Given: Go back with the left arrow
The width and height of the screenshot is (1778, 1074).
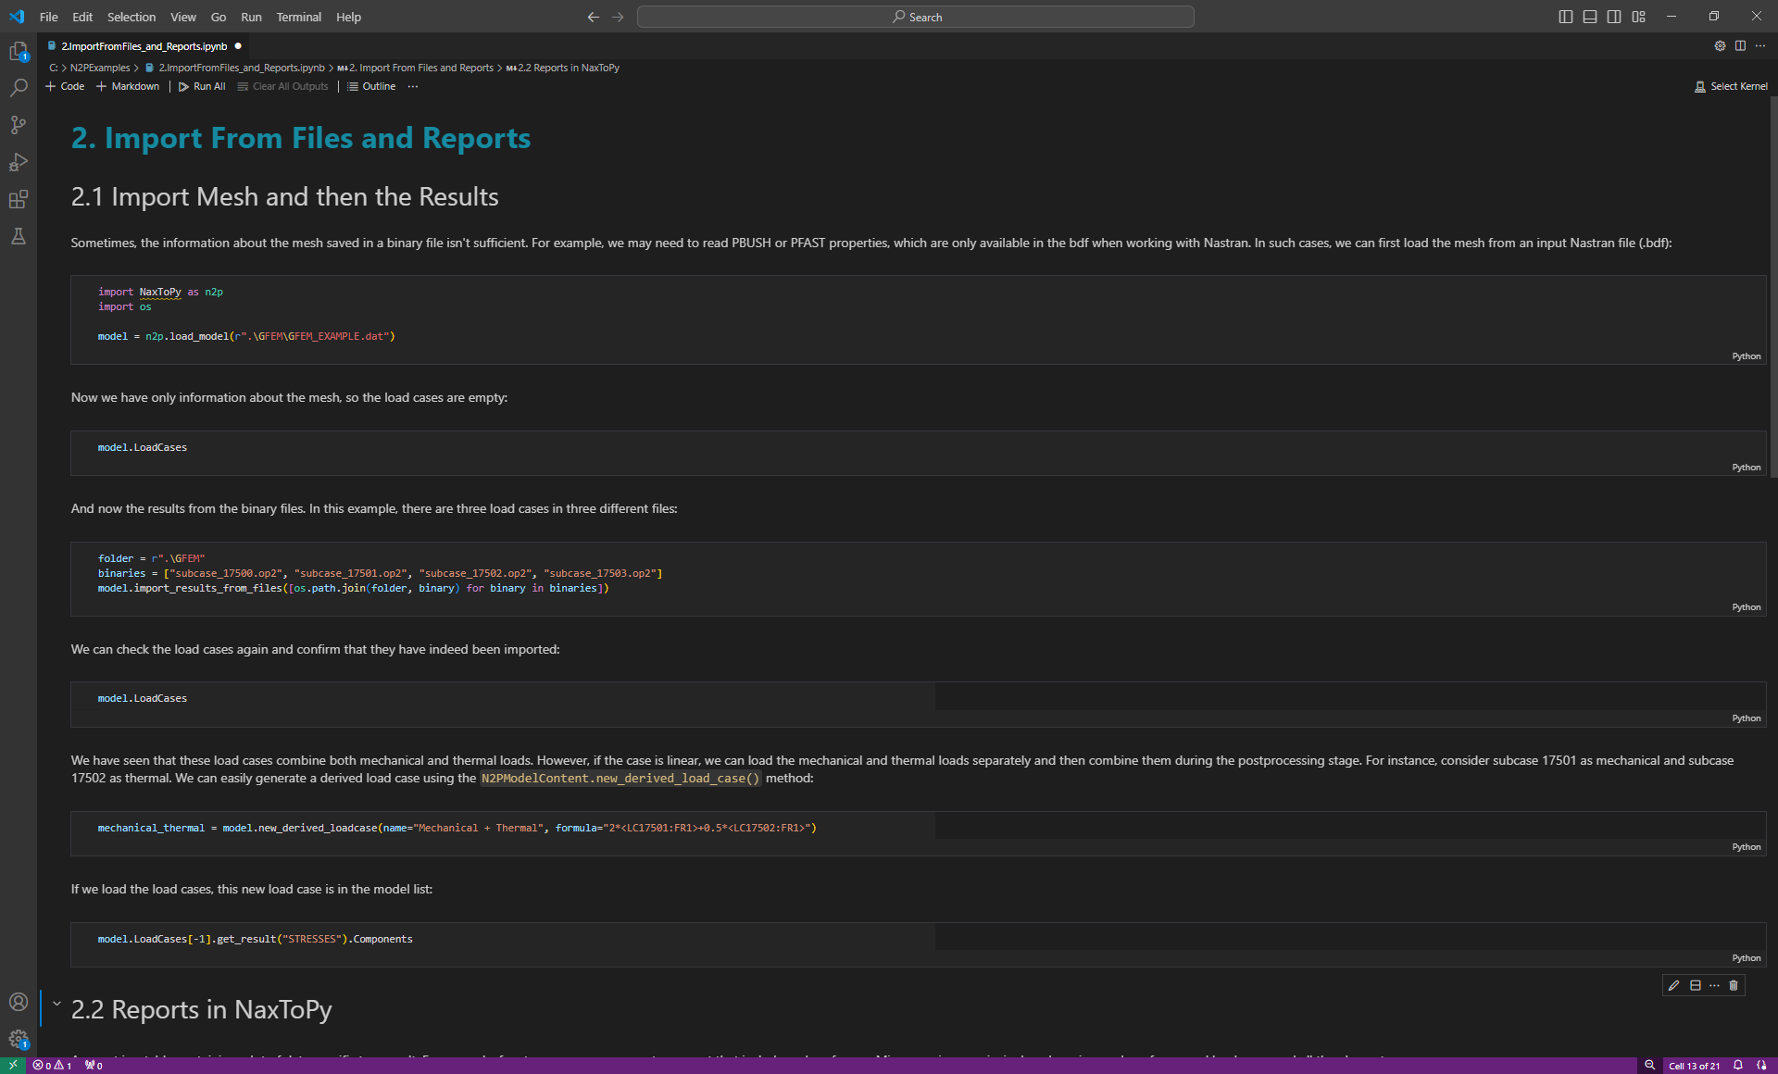Looking at the screenshot, I should tap(594, 17).
